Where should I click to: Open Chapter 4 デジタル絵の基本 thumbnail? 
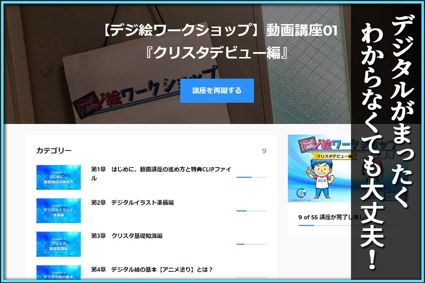point(58,272)
